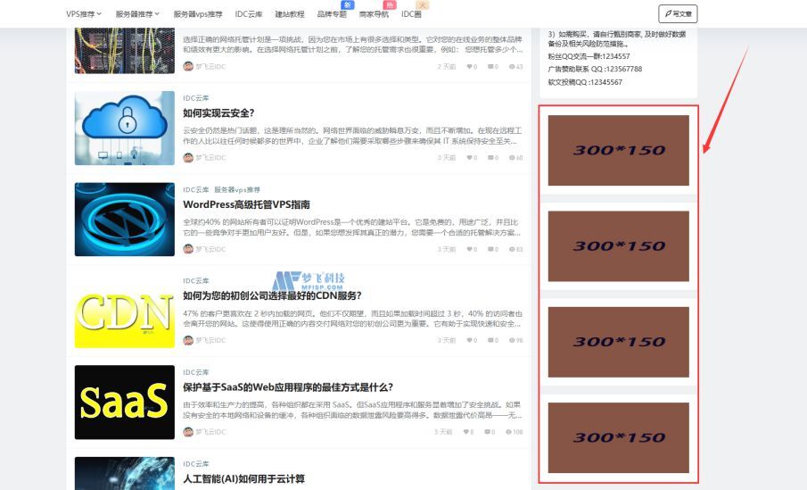Click the views eye icon on 如何实现云安全 article
Viewport: 807px width, 490px height.
pyautogui.click(x=512, y=158)
